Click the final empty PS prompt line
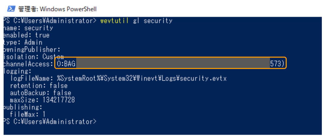 tap(49, 122)
